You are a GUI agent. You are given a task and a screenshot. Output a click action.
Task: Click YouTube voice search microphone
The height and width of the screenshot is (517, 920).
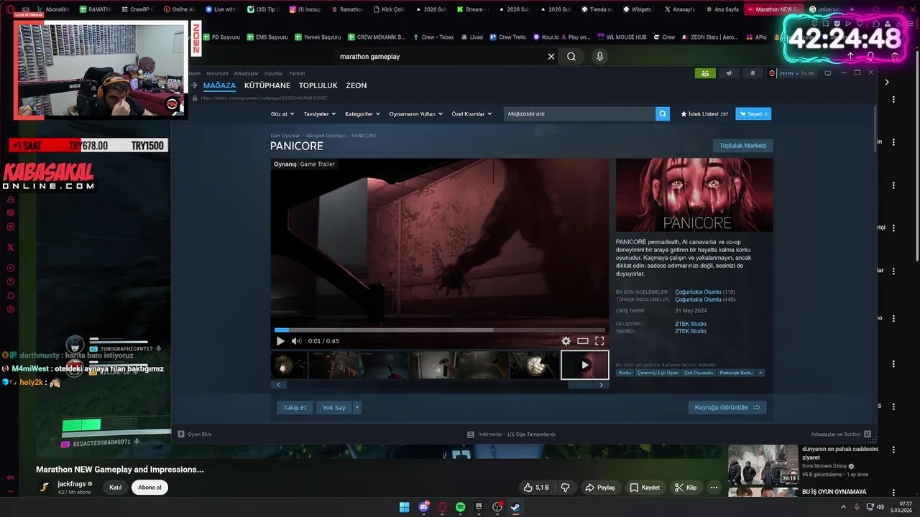(599, 57)
